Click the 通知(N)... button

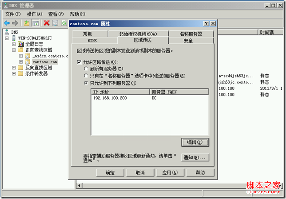coord(195,157)
